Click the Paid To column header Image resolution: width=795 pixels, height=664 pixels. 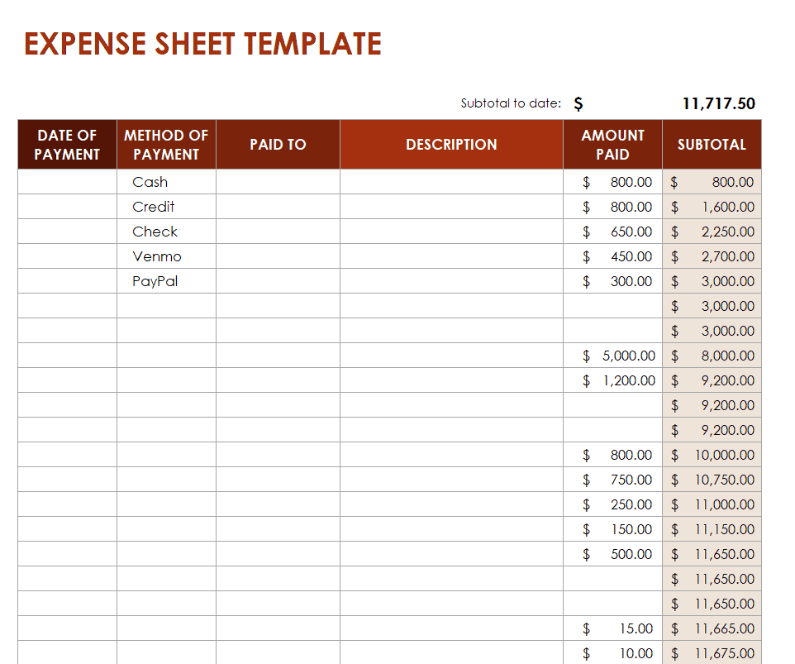coord(278,145)
